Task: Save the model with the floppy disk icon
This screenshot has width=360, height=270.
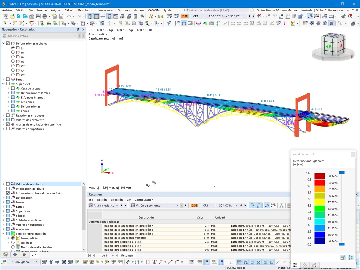Action: (38, 16)
